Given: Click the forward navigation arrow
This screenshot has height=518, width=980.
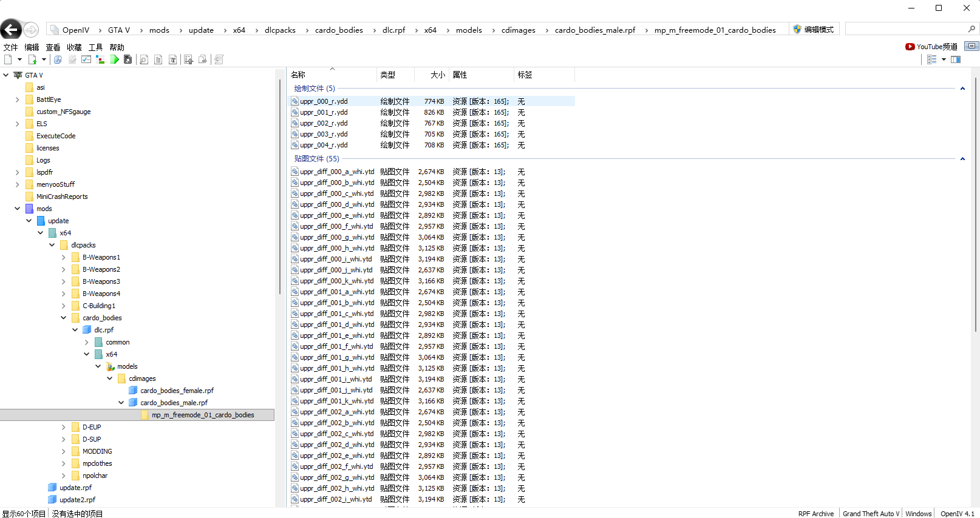Looking at the screenshot, I should pyautogui.click(x=31, y=30).
